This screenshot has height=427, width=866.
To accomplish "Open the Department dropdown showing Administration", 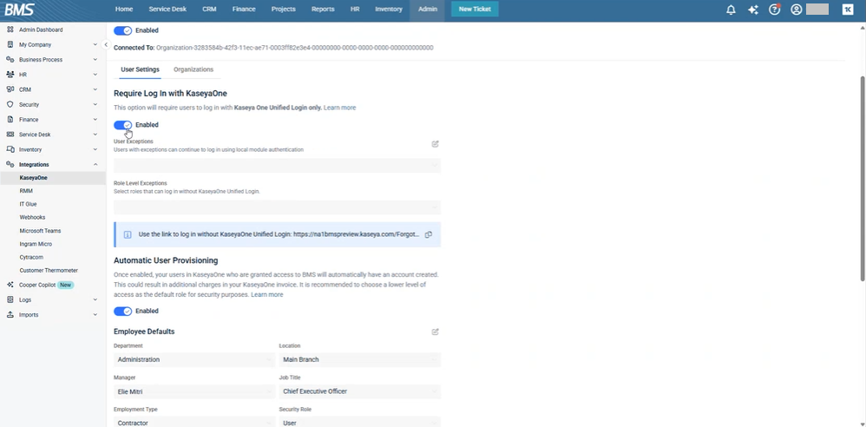I will (194, 359).
